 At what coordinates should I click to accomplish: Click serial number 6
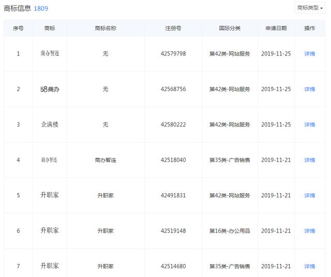[x=18, y=231]
